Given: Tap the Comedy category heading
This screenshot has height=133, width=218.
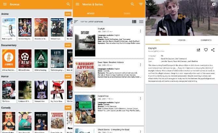Looking at the screenshot, I should (6, 108).
